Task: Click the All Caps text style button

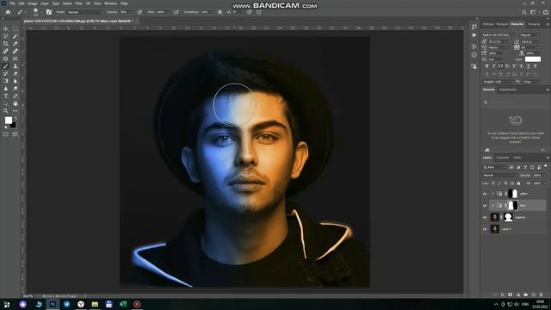Action: pos(501,66)
